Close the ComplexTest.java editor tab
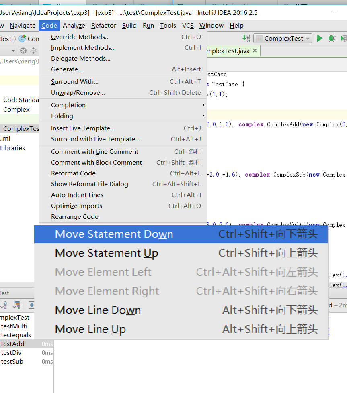 pos(255,51)
